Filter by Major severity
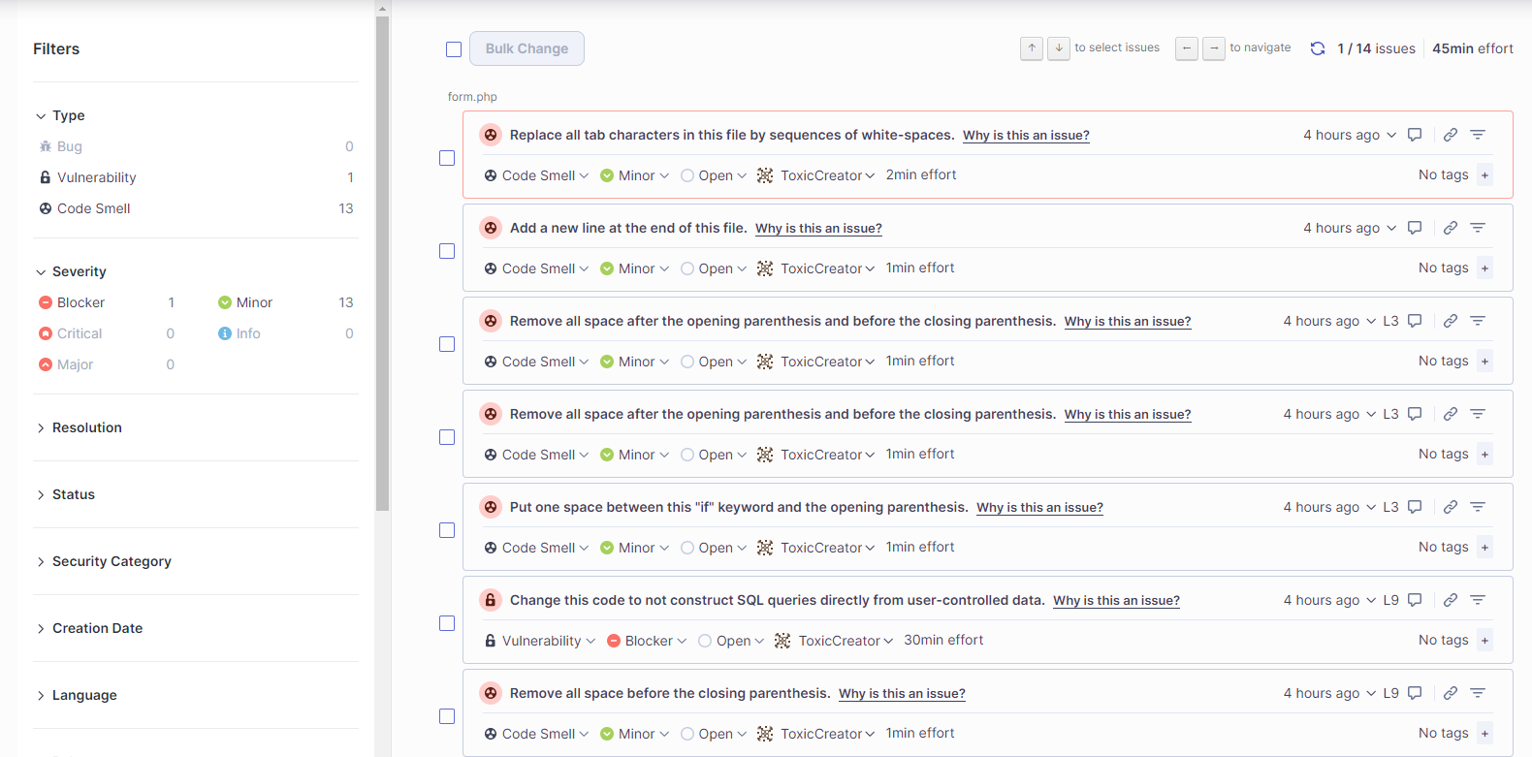 coord(107,364)
